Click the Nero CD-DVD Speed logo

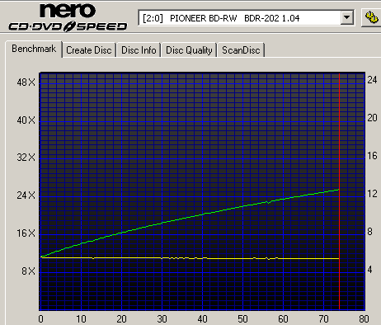pyautogui.click(x=68, y=17)
